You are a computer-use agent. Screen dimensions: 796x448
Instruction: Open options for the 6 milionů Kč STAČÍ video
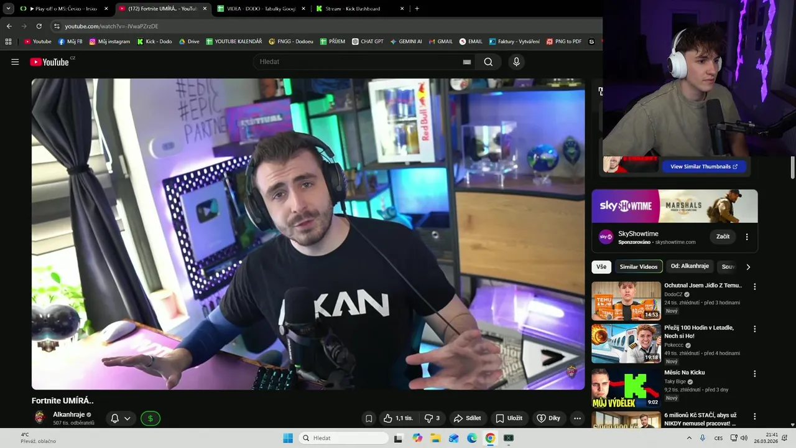pos(755,416)
